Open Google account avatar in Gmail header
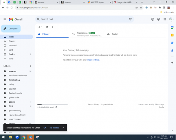The height and width of the screenshot is (140, 176). tap(171, 19)
